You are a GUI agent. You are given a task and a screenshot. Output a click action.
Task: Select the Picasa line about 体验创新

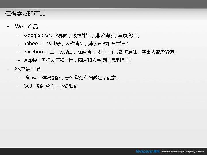[x=72, y=78]
